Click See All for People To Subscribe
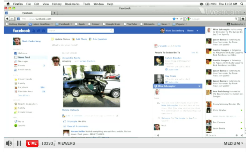251x152 pixels. pyautogui.click(x=195, y=53)
